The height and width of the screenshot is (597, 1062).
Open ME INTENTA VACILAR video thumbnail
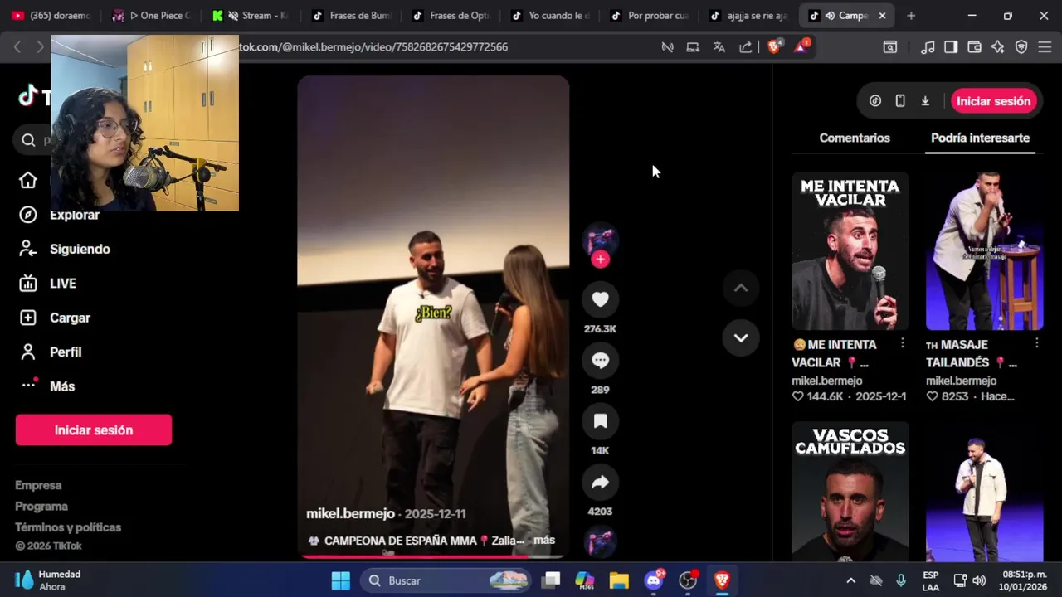click(x=850, y=251)
